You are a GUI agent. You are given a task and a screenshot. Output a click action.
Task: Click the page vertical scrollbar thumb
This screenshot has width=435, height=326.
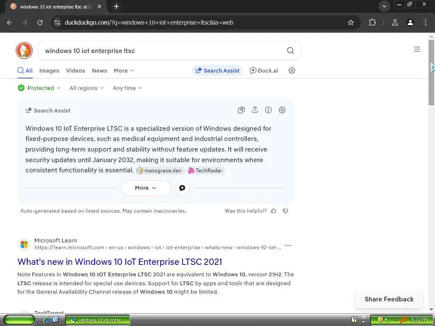(431, 72)
